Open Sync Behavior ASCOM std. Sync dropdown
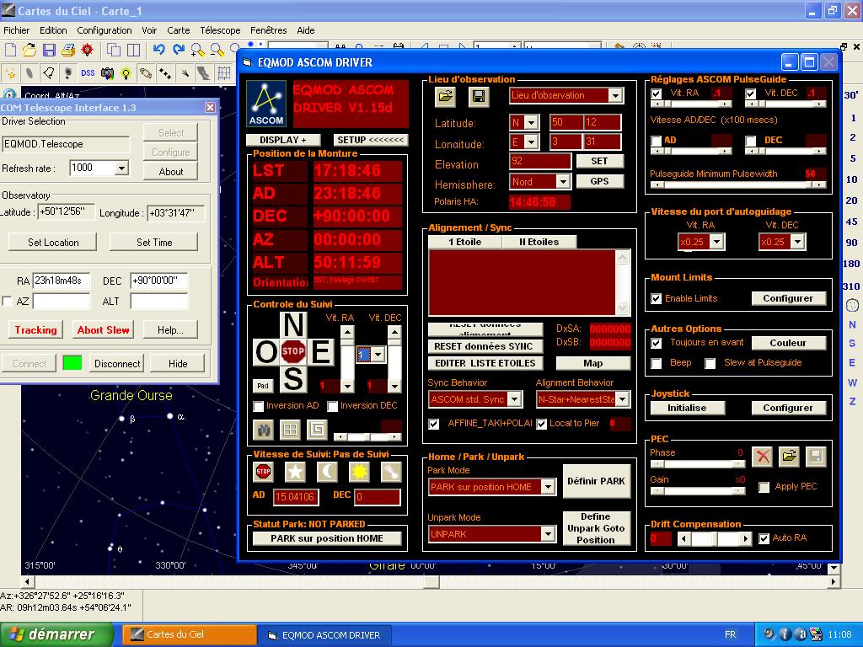Viewport: 863px width, 647px height. click(x=515, y=399)
